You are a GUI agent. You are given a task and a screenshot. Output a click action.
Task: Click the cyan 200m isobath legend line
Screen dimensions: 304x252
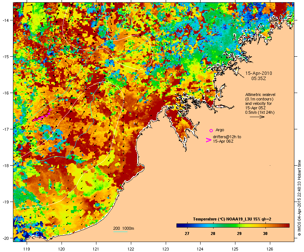120,232
